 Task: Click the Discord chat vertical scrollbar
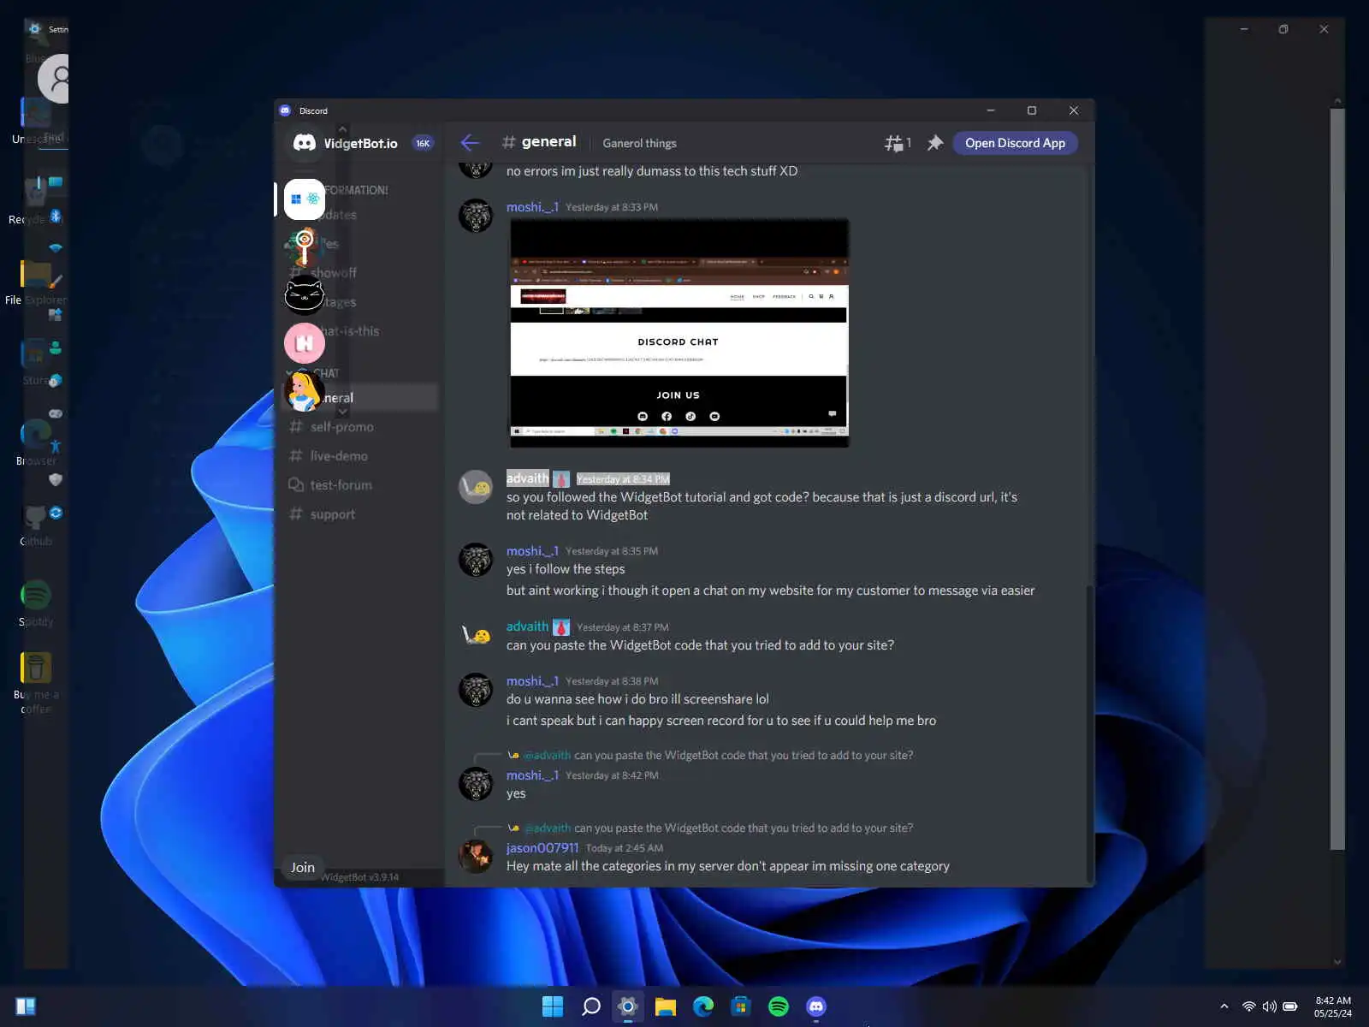point(1089,732)
